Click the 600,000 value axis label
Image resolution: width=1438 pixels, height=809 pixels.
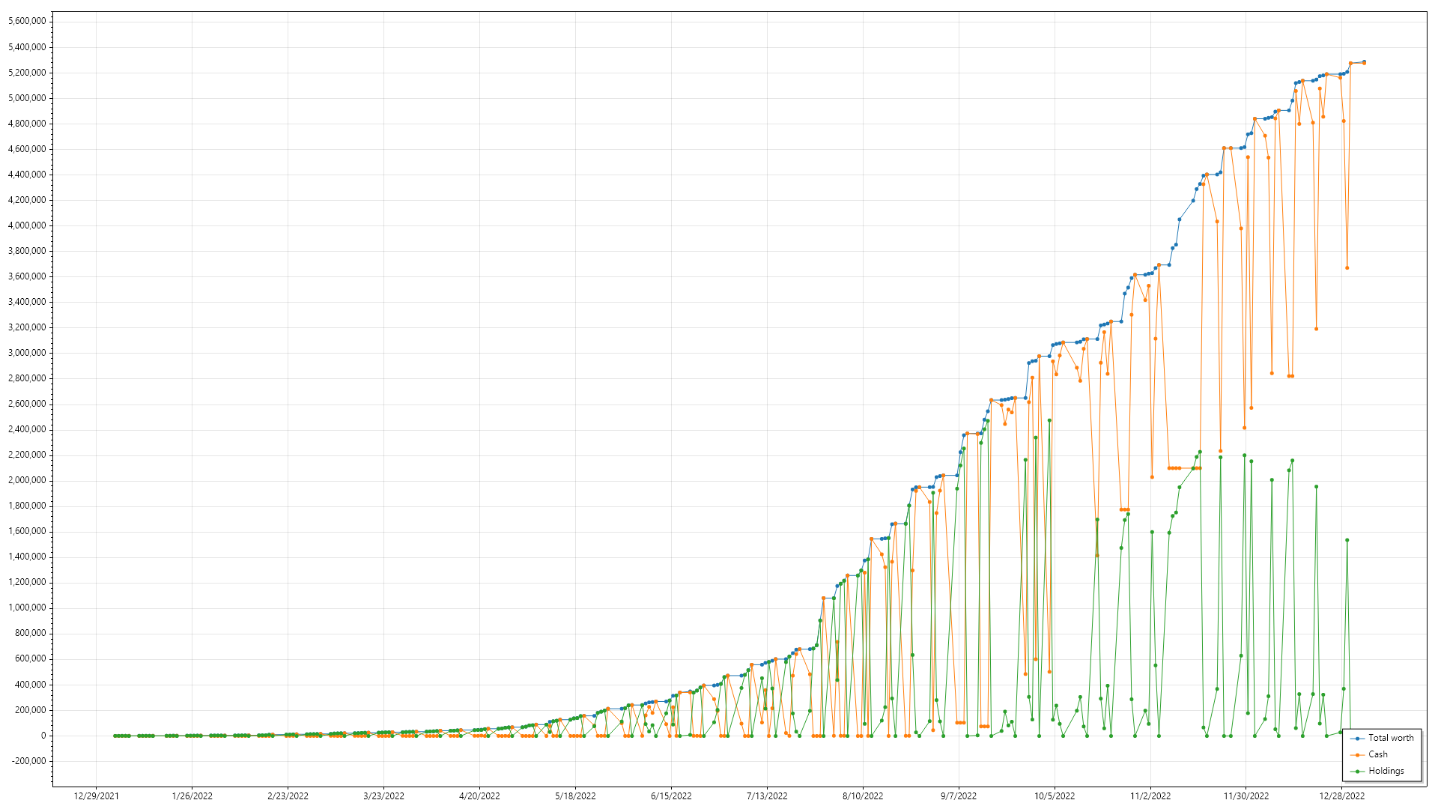[31, 658]
